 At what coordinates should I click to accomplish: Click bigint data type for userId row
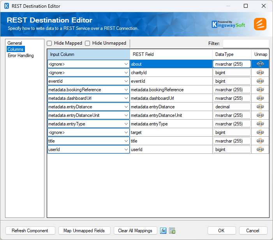pyautogui.click(x=232, y=150)
